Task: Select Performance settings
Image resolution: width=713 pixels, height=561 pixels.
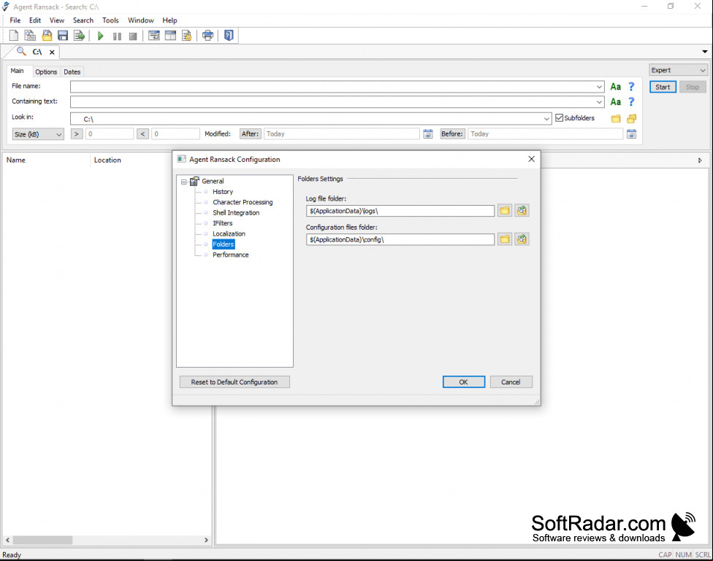Action: point(231,255)
